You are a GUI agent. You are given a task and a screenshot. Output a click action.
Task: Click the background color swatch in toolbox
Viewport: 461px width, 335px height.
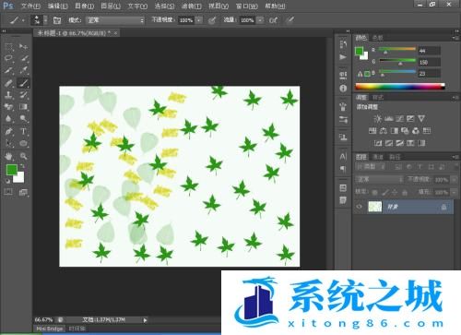pos(19,177)
